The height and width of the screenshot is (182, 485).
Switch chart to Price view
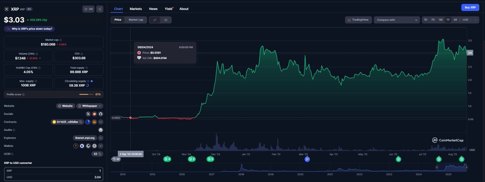pos(118,20)
